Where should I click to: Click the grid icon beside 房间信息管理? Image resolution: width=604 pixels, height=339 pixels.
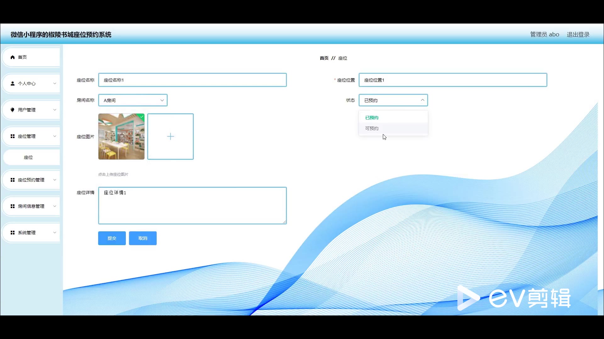click(13, 206)
